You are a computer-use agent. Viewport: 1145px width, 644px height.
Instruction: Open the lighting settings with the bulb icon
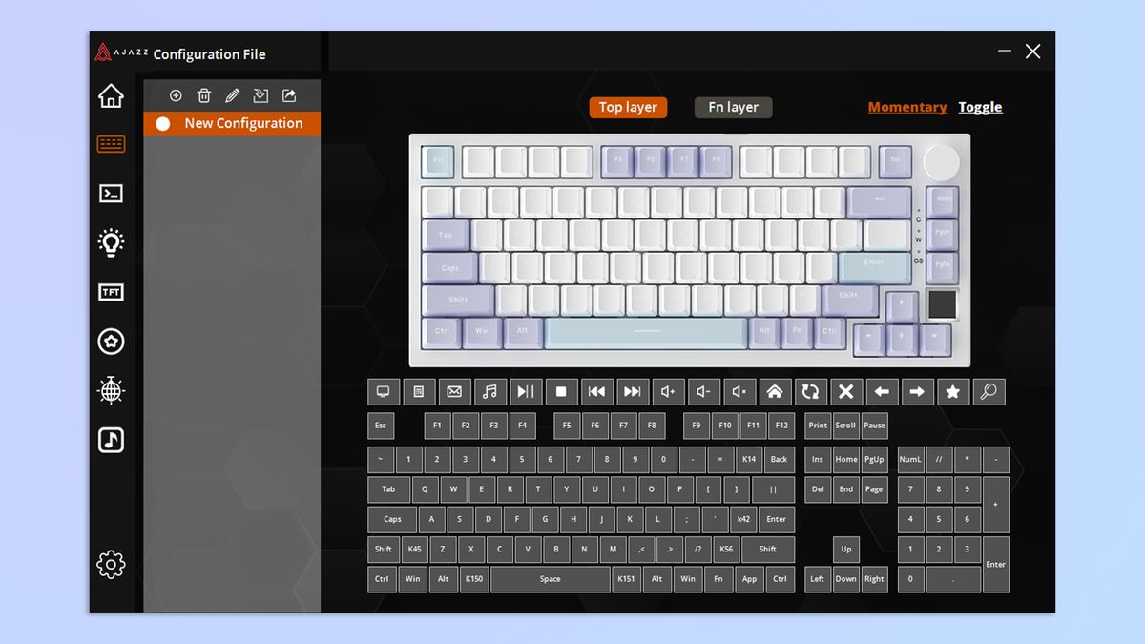point(110,242)
